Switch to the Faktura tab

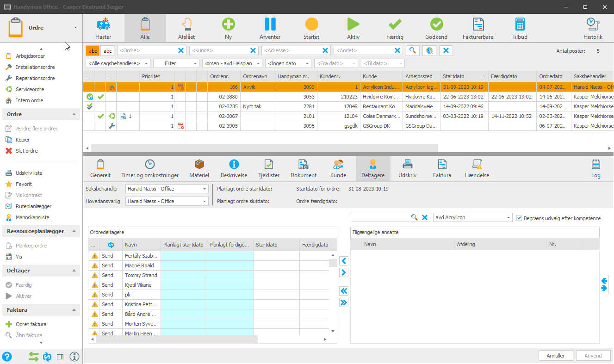pyautogui.click(x=442, y=168)
